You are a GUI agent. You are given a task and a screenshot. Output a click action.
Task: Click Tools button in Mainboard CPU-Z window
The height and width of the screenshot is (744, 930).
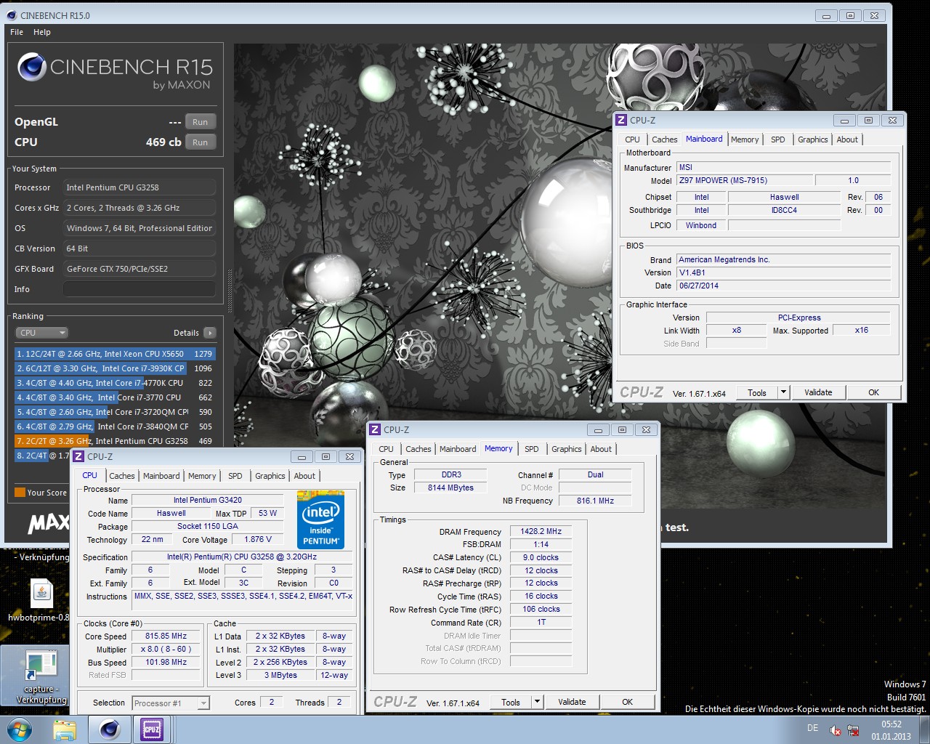(x=757, y=392)
